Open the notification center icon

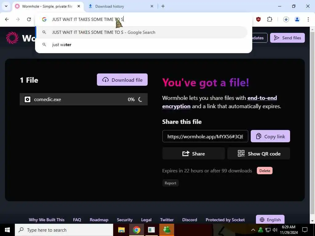pos(305,230)
